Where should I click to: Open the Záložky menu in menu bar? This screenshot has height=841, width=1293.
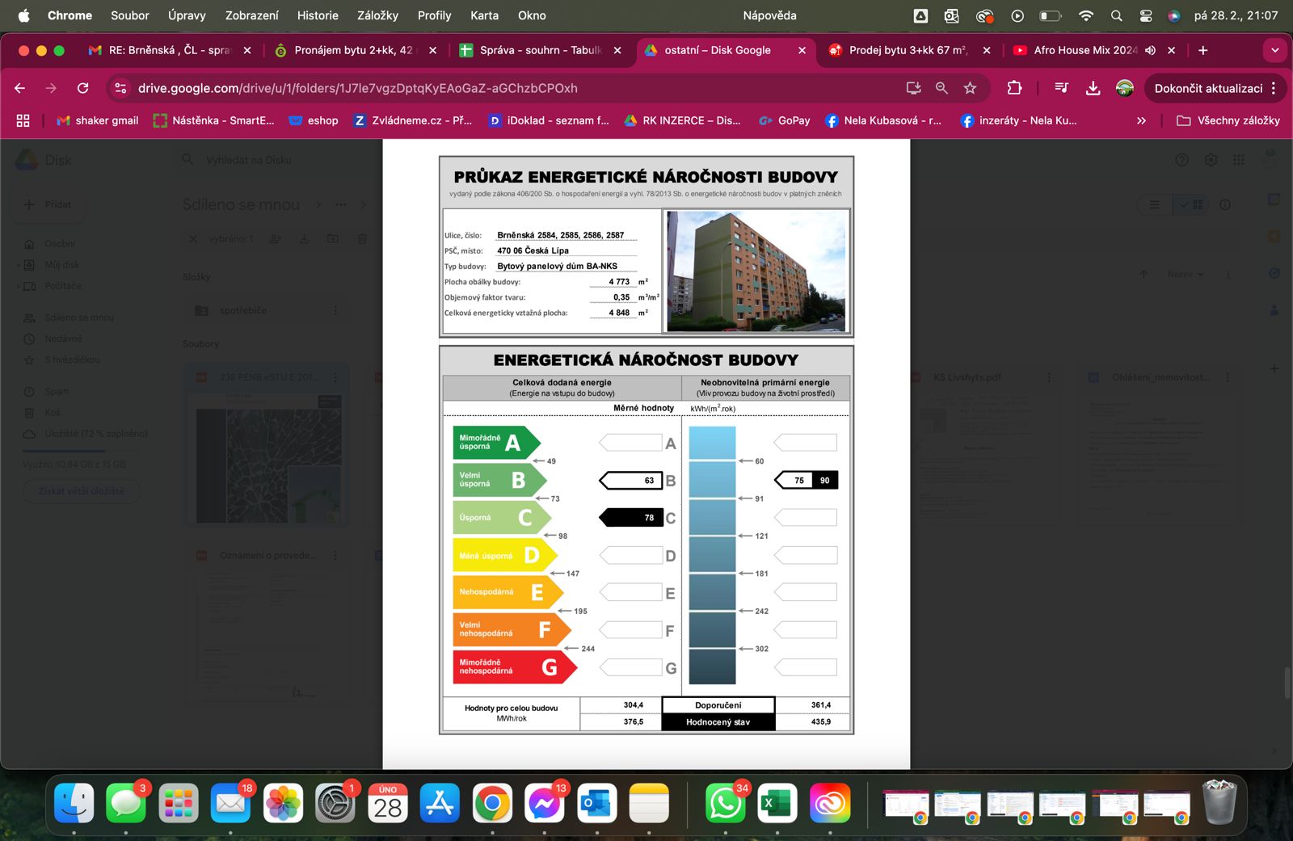click(377, 15)
